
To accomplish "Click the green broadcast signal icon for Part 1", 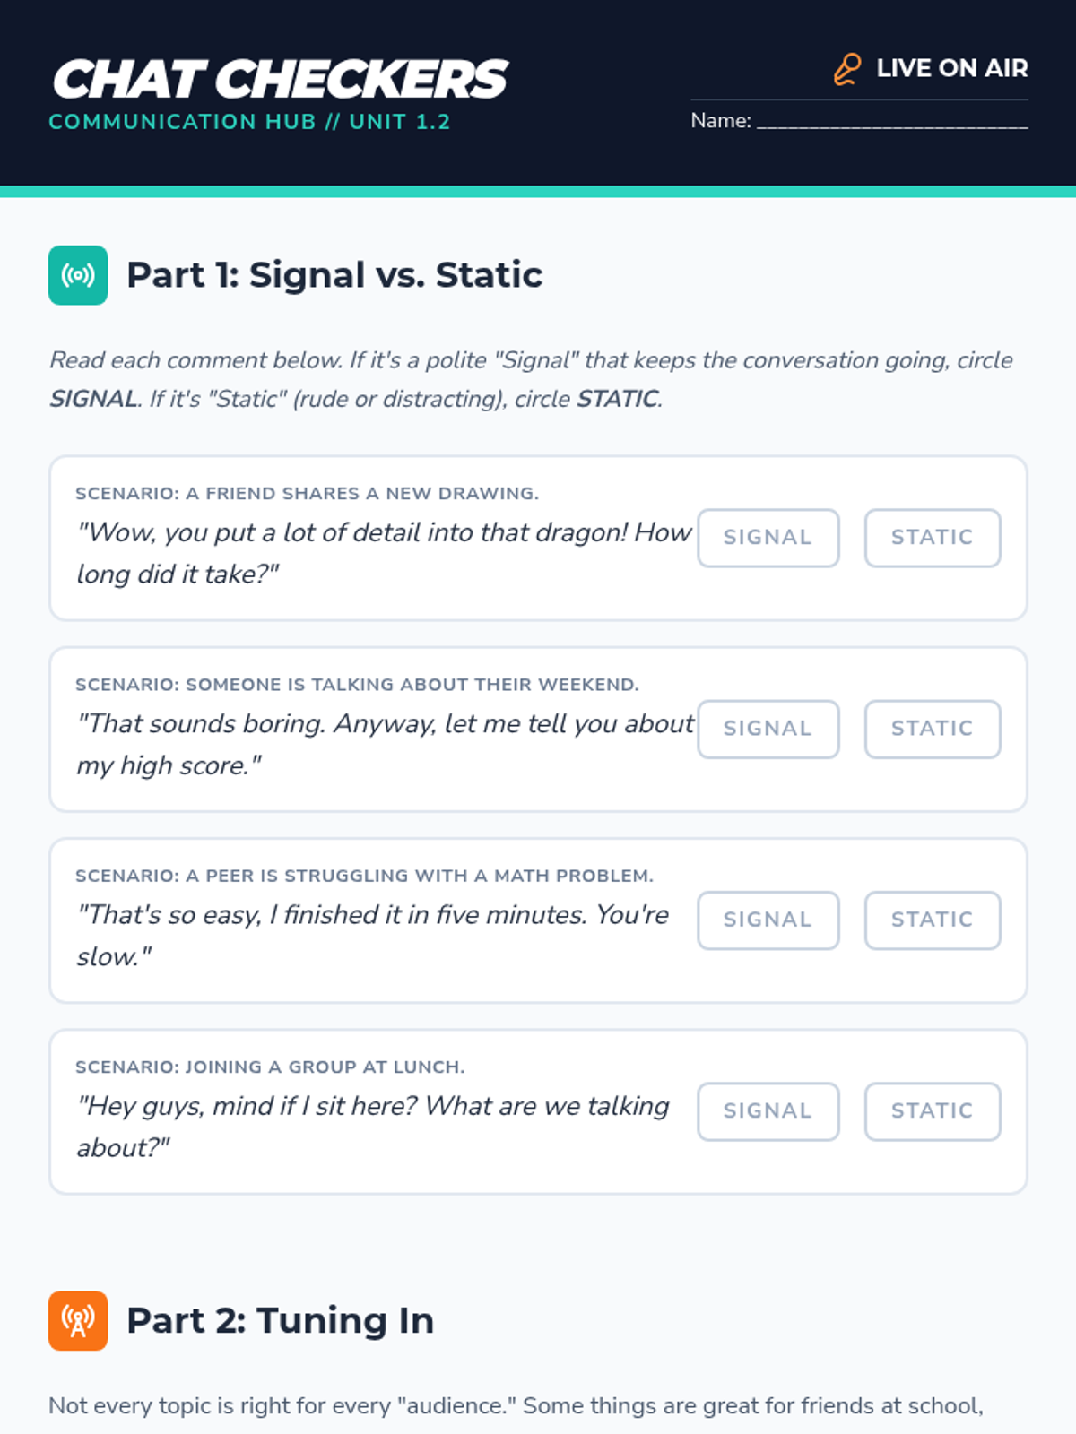I will [78, 275].
